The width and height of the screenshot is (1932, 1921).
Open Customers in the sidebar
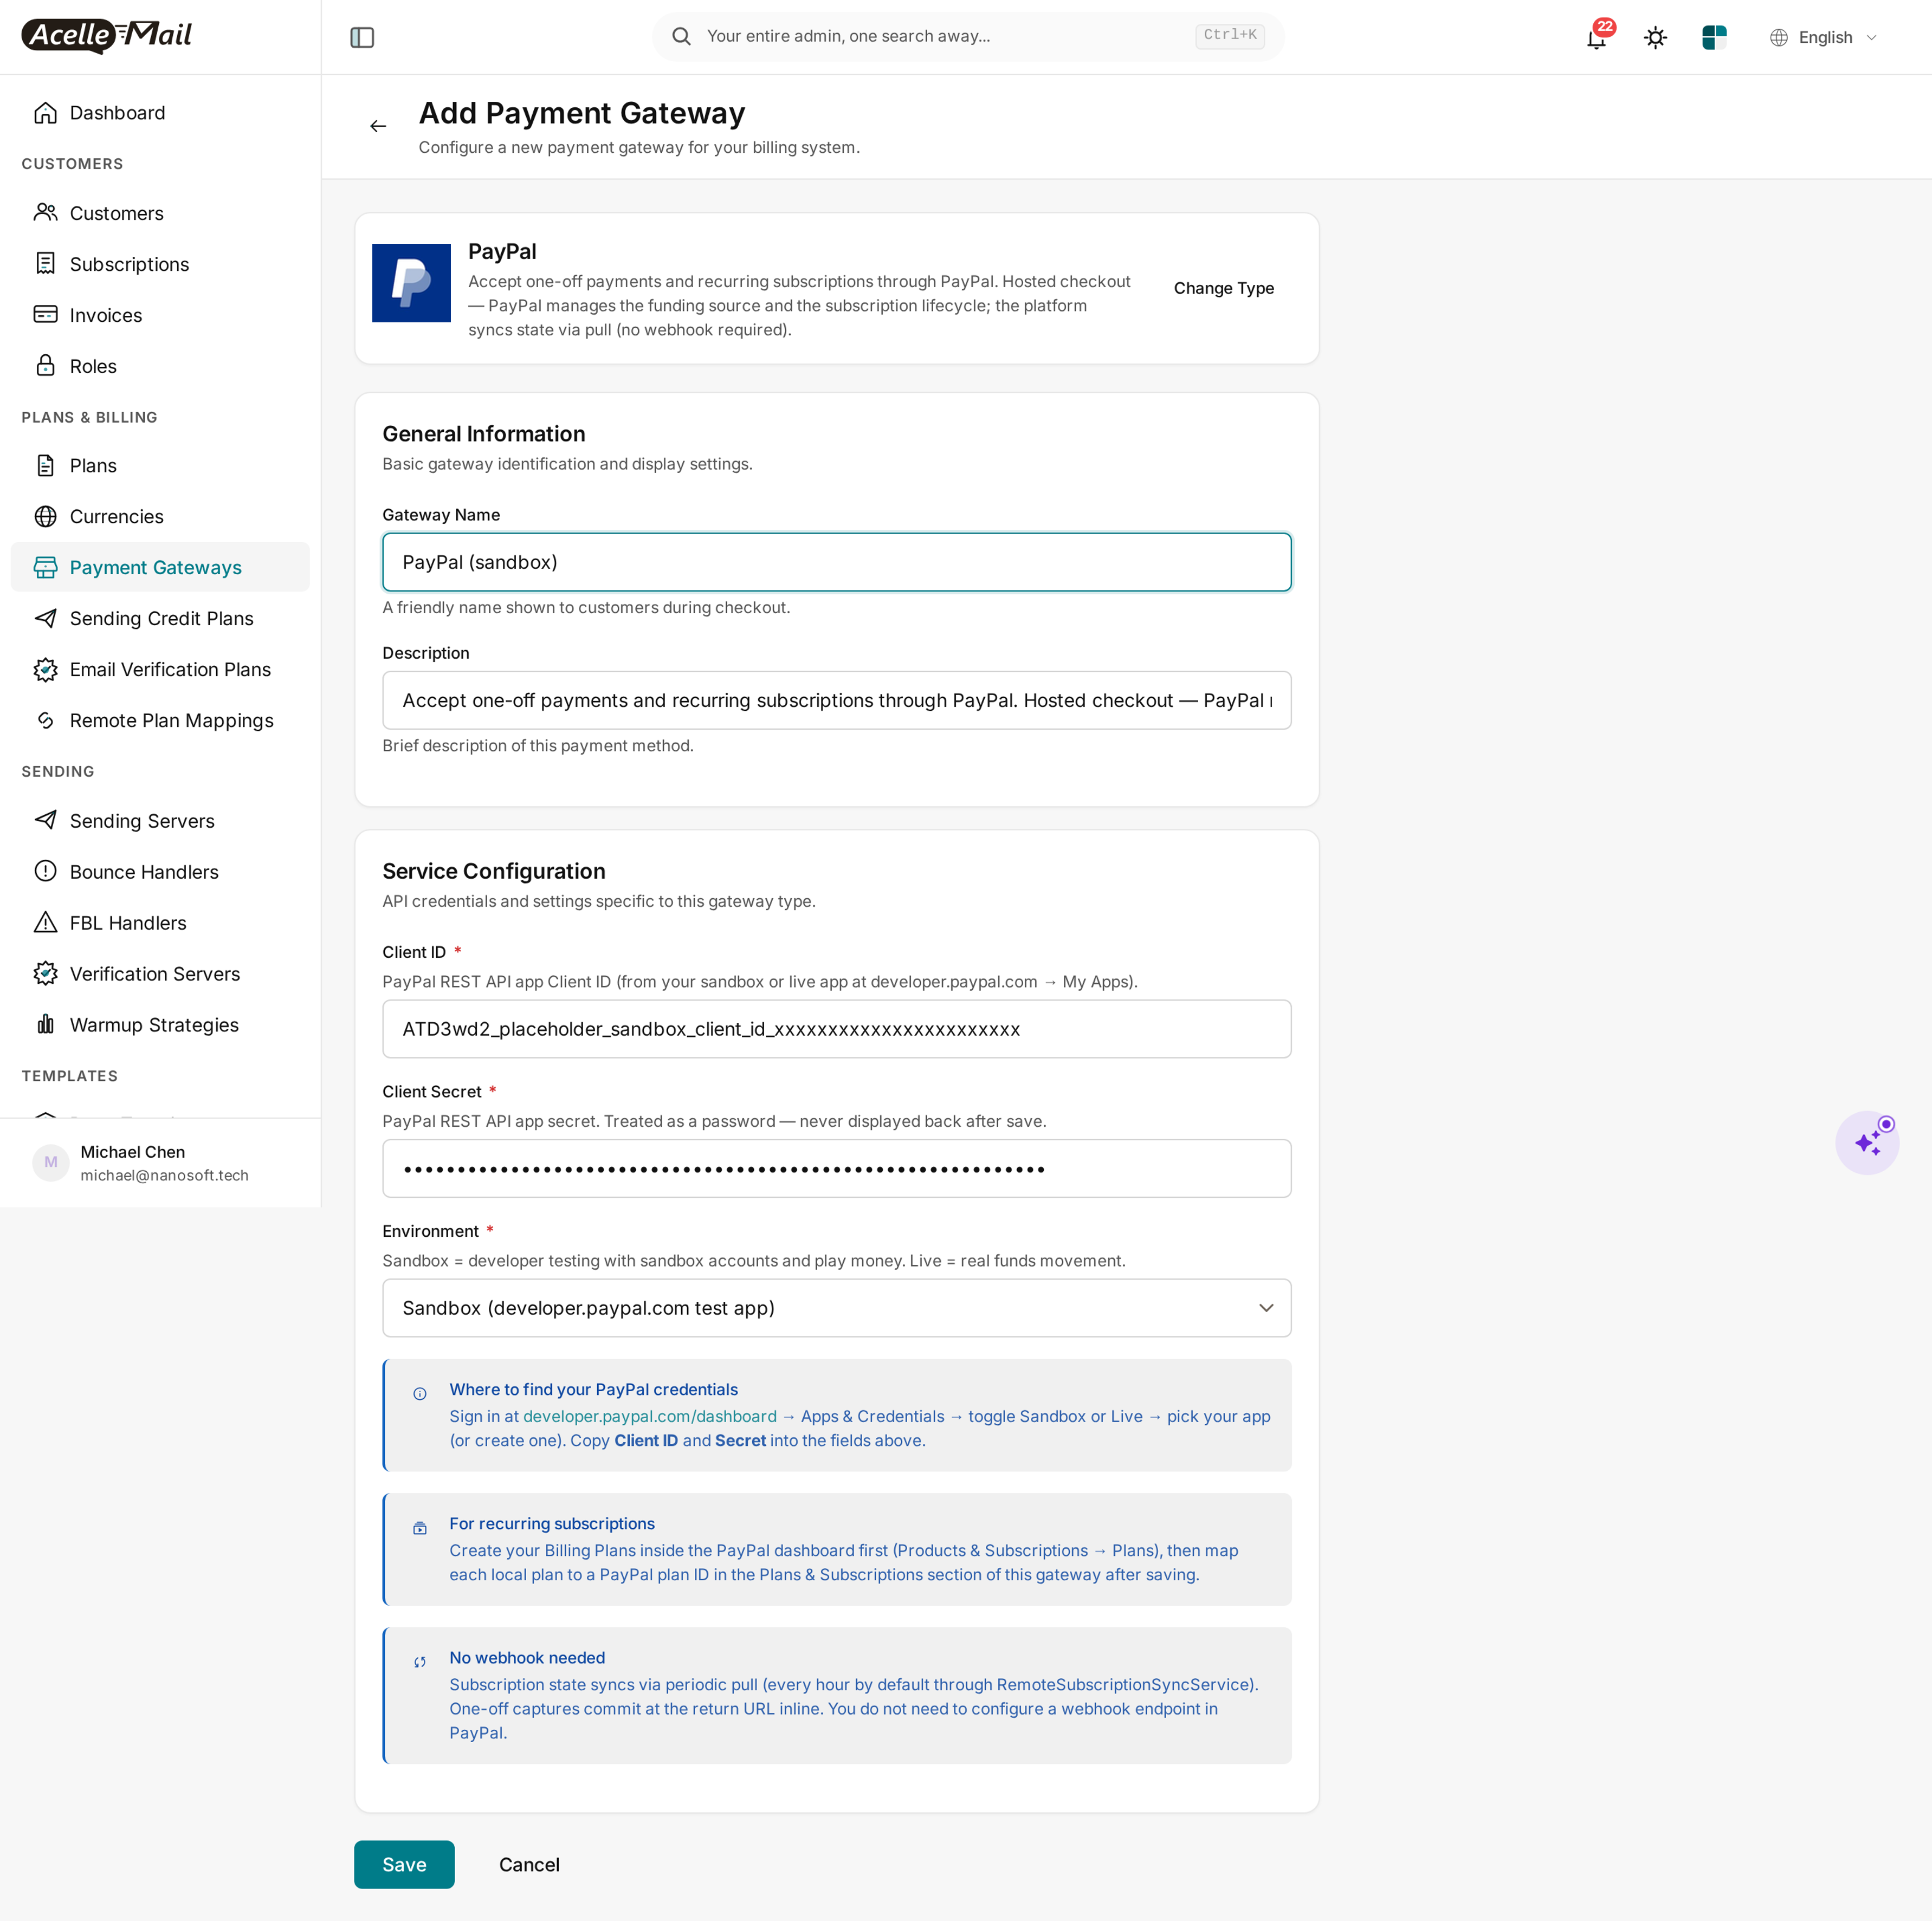pyautogui.click(x=160, y=213)
